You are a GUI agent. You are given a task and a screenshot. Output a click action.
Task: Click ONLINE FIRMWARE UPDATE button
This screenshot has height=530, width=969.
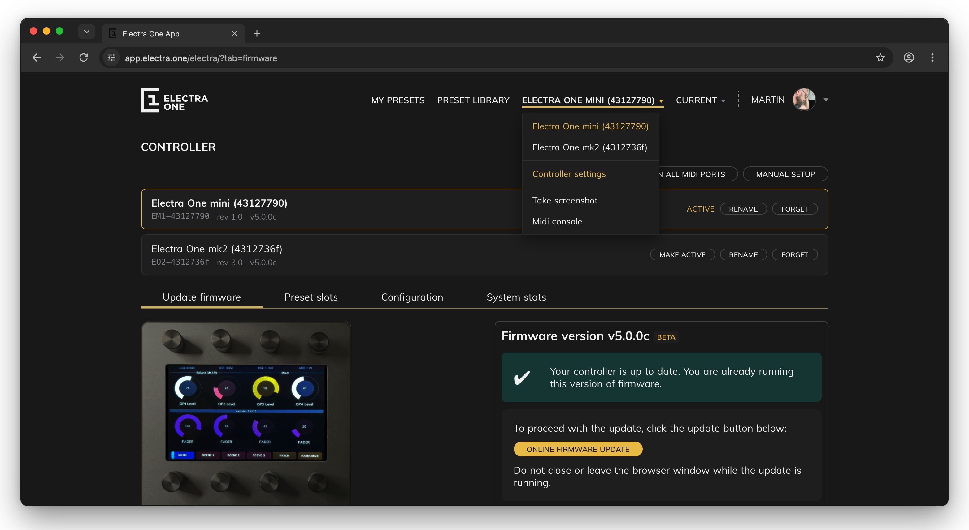click(x=578, y=449)
